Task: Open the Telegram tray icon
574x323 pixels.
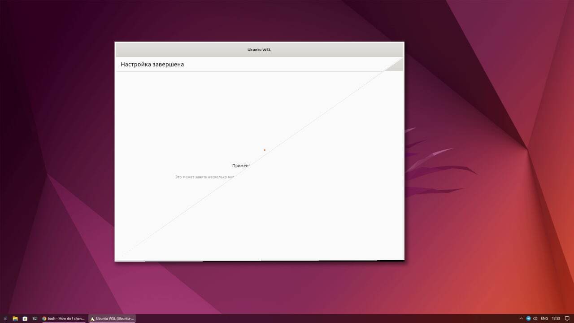Action: 528,319
